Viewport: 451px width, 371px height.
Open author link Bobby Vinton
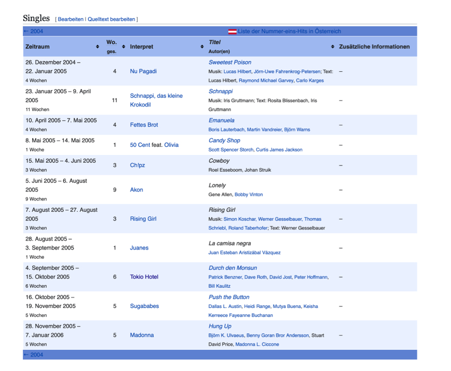pos(249,195)
